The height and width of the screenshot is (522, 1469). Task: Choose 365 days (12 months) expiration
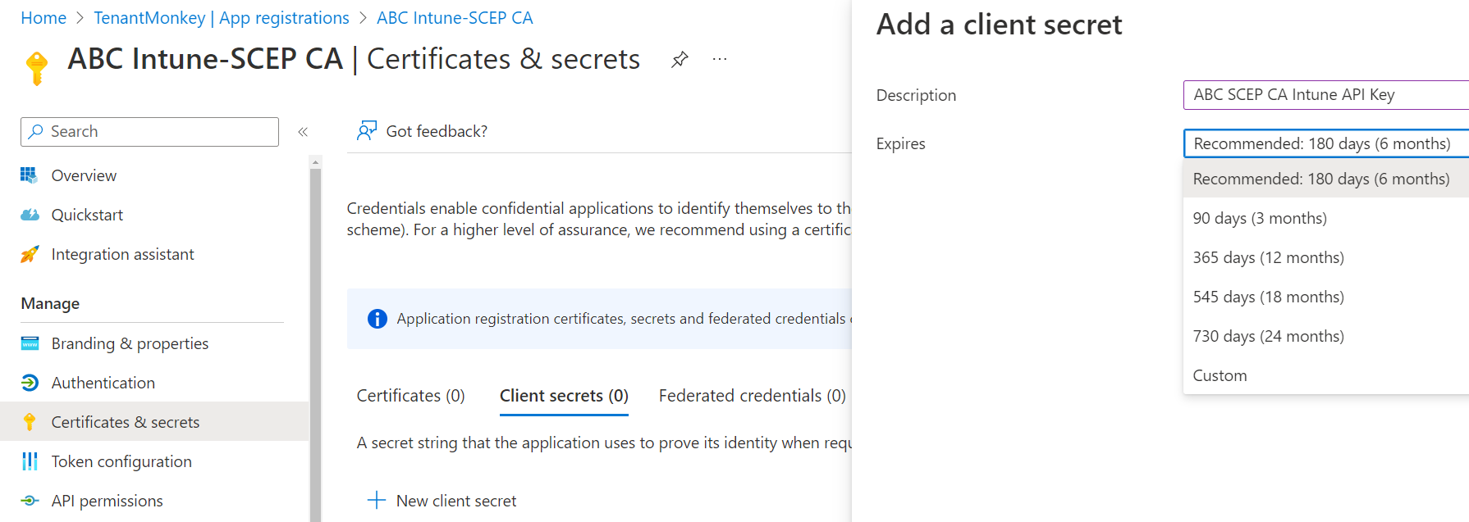(1268, 257)
